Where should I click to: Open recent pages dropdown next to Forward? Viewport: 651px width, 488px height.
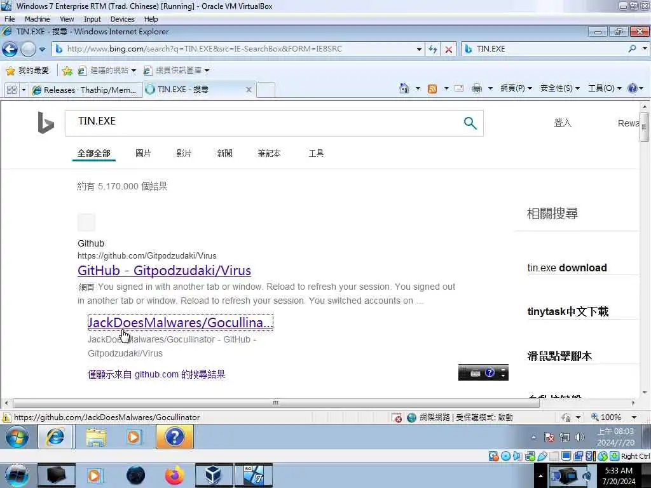pyautogui.click(x=42, y=50)
